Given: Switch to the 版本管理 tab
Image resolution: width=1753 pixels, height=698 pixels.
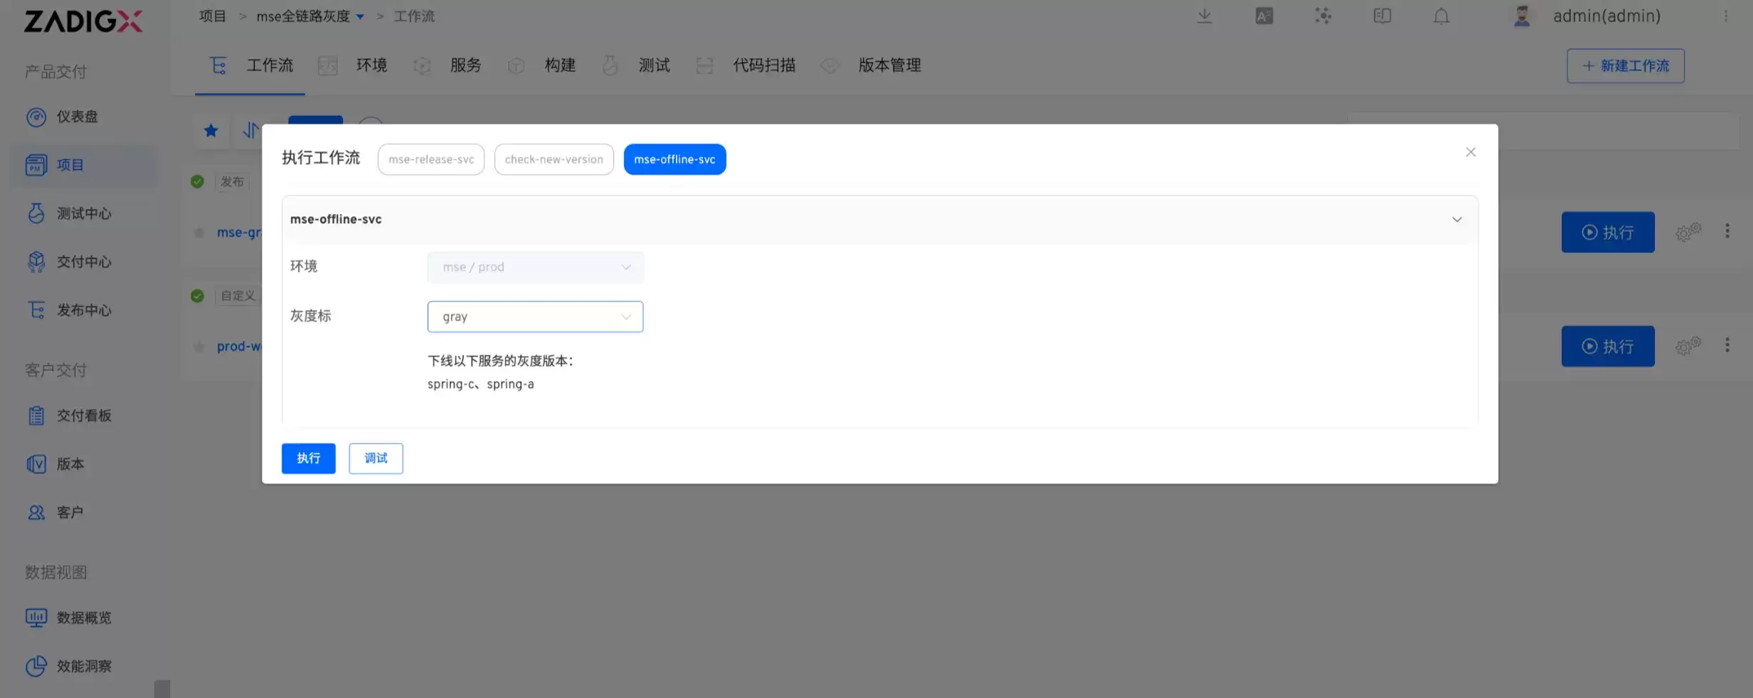Looking at the screenshot, I should click(x=869, y=65).
